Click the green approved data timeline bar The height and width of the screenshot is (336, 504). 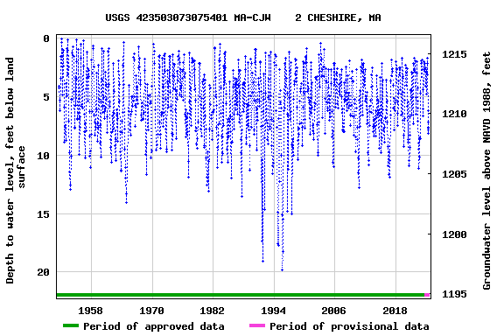coord(241,295)
